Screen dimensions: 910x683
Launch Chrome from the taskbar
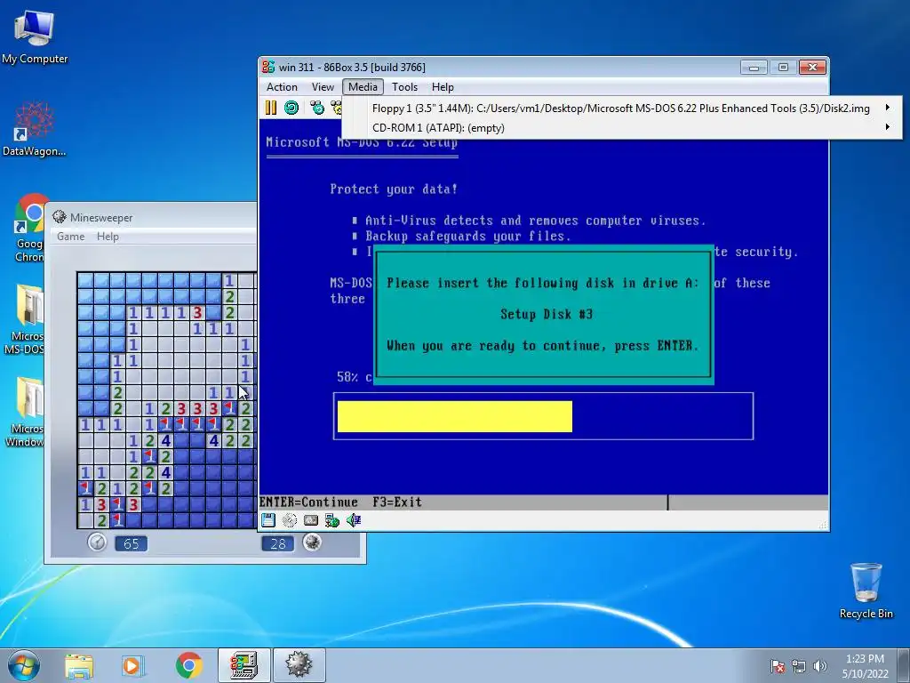coord(188,665)
